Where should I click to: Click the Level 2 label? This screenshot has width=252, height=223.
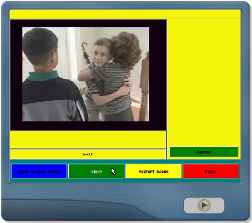pyautogui.click(x=88, y=154)
